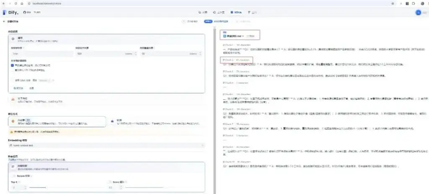Select the Parent-child segmentation card

click(106, 100)
